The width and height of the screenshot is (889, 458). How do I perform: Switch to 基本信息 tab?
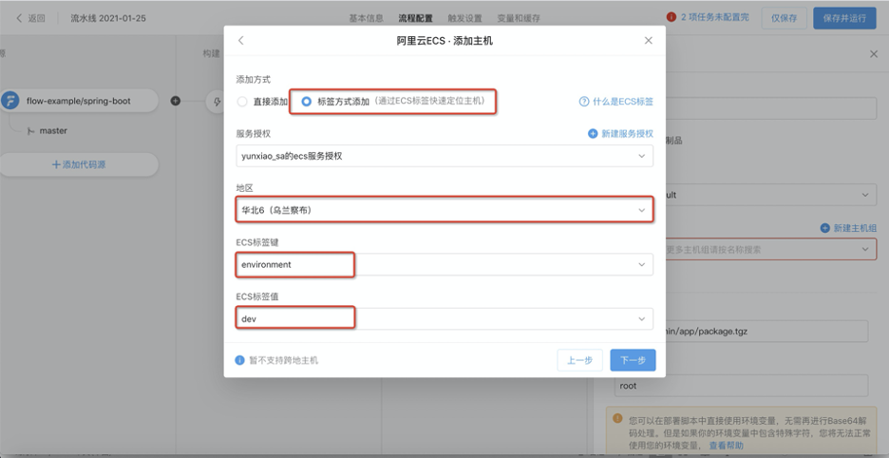click(367, 18)
